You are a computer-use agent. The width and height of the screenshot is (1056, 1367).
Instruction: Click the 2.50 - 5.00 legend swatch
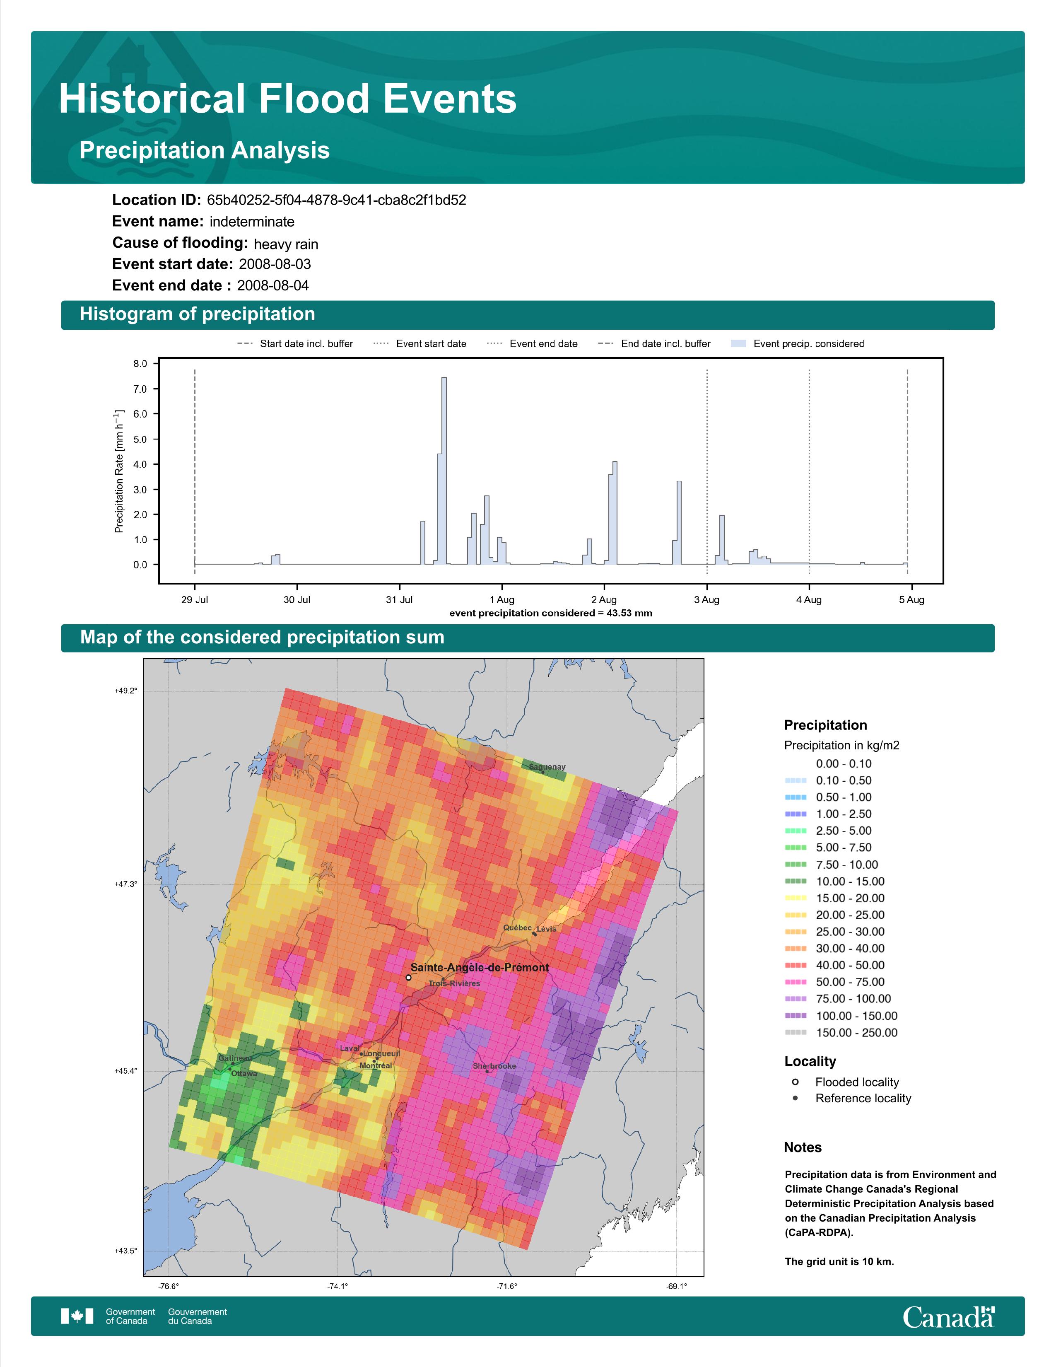pyautogui.click(x=795, y=831)
